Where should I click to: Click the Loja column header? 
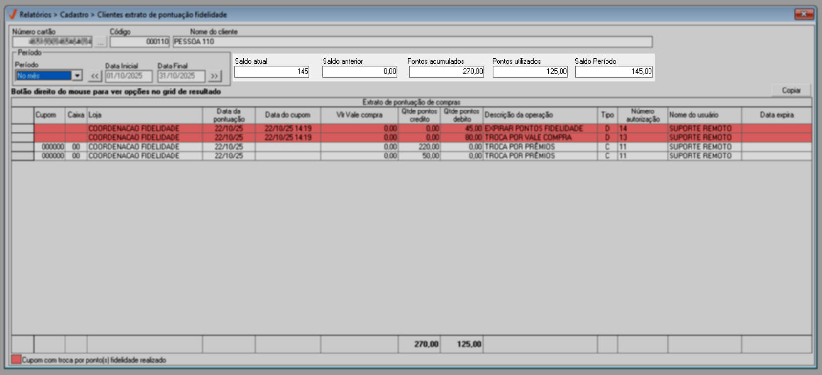[x=144, y=115]
